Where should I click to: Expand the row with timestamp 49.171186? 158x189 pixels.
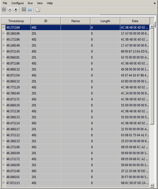pyautogui.click(x=3, y=39)
